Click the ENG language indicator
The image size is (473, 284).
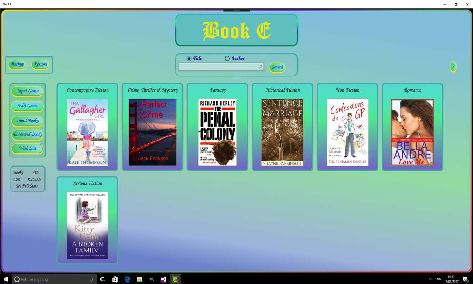(438, 279)
